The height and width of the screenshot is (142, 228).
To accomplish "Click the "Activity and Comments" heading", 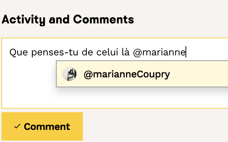I will coord(68,20).
